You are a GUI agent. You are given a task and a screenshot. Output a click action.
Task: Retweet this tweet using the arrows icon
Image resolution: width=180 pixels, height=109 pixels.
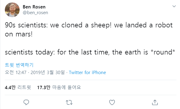tap(69, 102)
